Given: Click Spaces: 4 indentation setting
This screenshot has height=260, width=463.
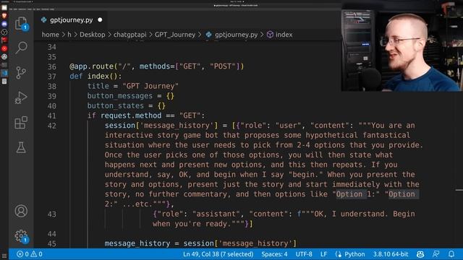Looking at the screenshot, I should point(274,254).
